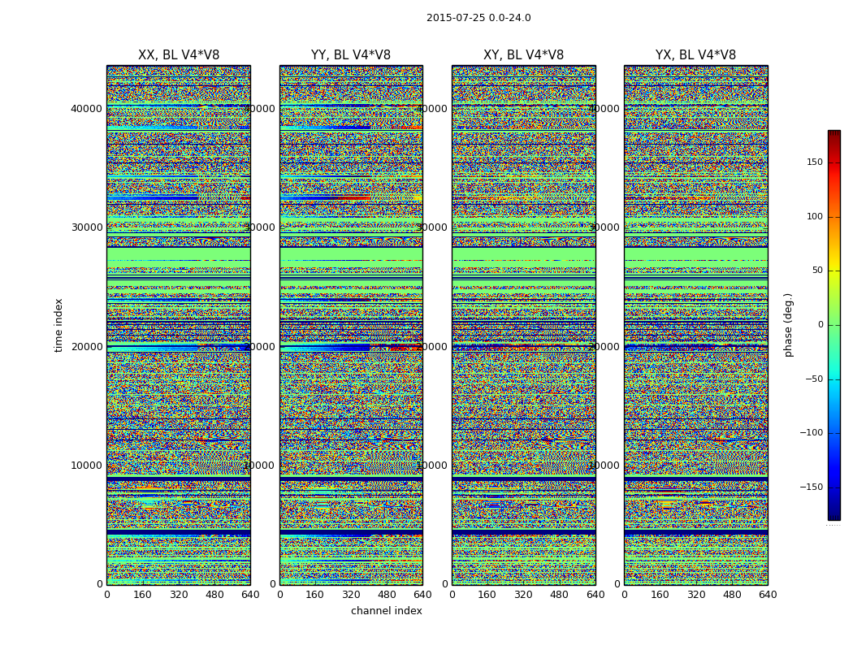Click the 480 x-tick under XX panel
The height and width of the screenshot is (650, 853).
tap(214, 595)
